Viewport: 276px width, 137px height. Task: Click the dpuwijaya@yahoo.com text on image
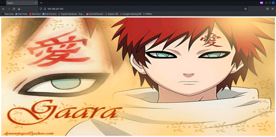[x=29, y=133]
